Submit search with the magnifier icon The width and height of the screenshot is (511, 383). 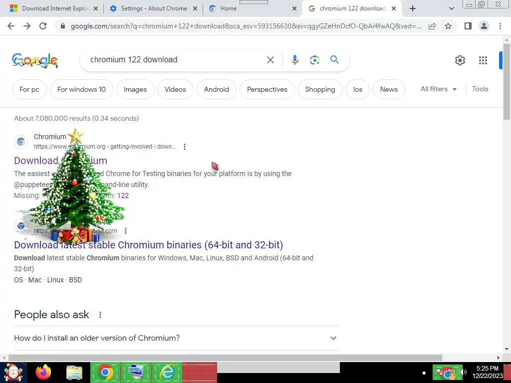[x=334, y=60]
